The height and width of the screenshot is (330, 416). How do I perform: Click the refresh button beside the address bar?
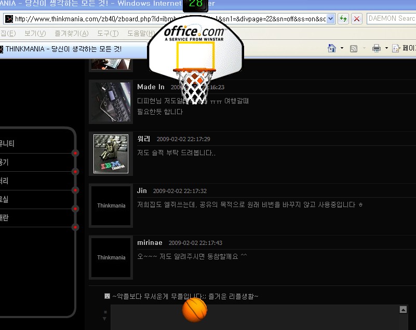pyautogui.click(x=343, y=19)
